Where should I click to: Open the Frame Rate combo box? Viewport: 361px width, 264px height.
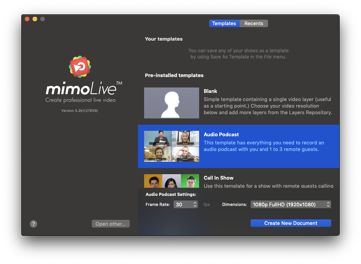(186, 204)
